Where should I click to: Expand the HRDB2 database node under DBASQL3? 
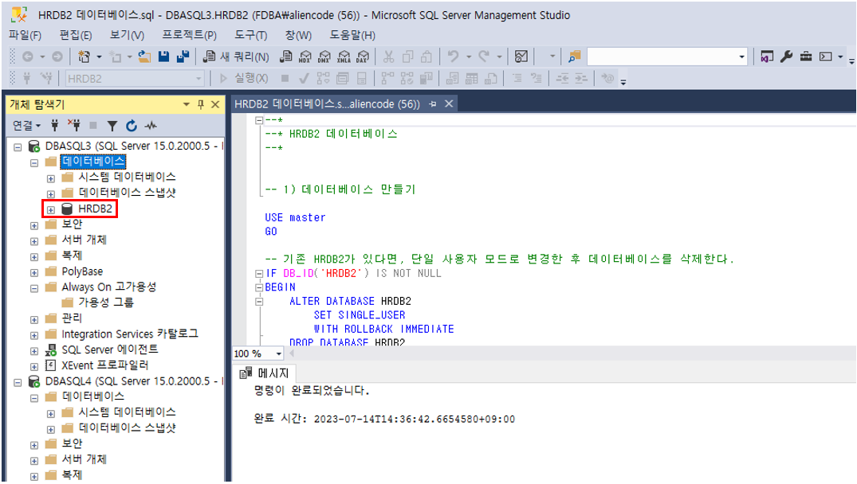tap(51, 210)
